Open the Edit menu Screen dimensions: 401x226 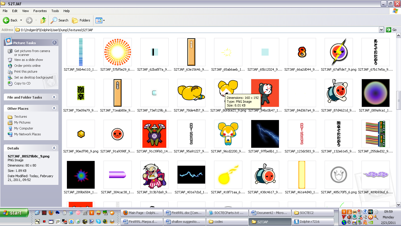(15, 11)
